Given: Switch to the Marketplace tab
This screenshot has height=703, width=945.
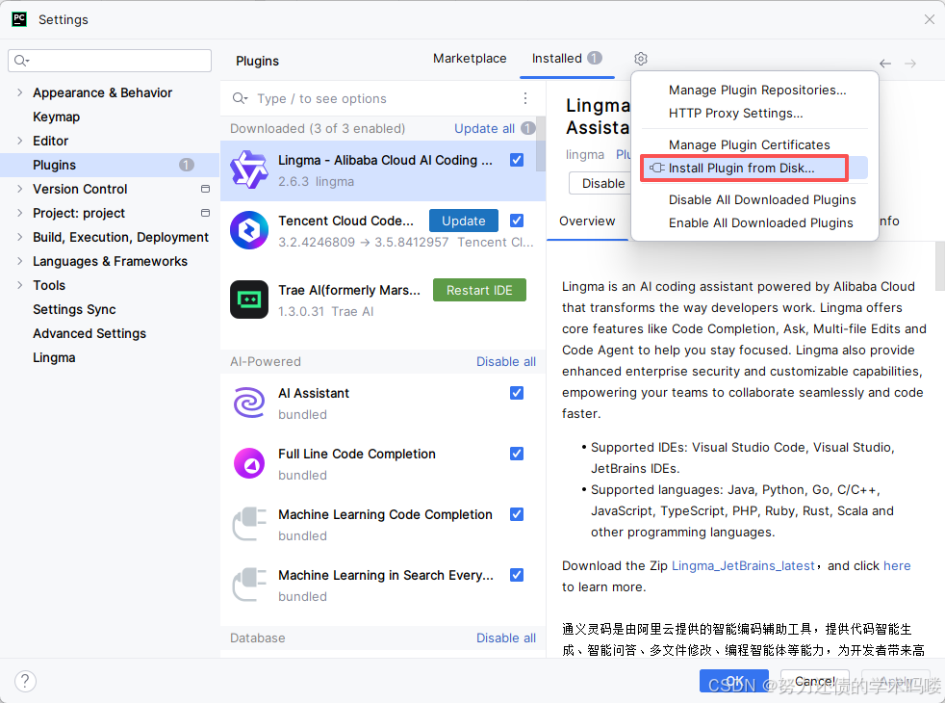Looking at the screenshot, I should pos(470,59).
